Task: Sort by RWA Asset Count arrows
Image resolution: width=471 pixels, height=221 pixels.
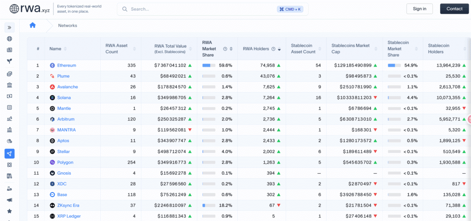Action: [134, 49]
